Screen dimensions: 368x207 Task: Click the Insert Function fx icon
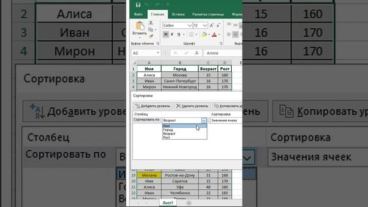197,53
